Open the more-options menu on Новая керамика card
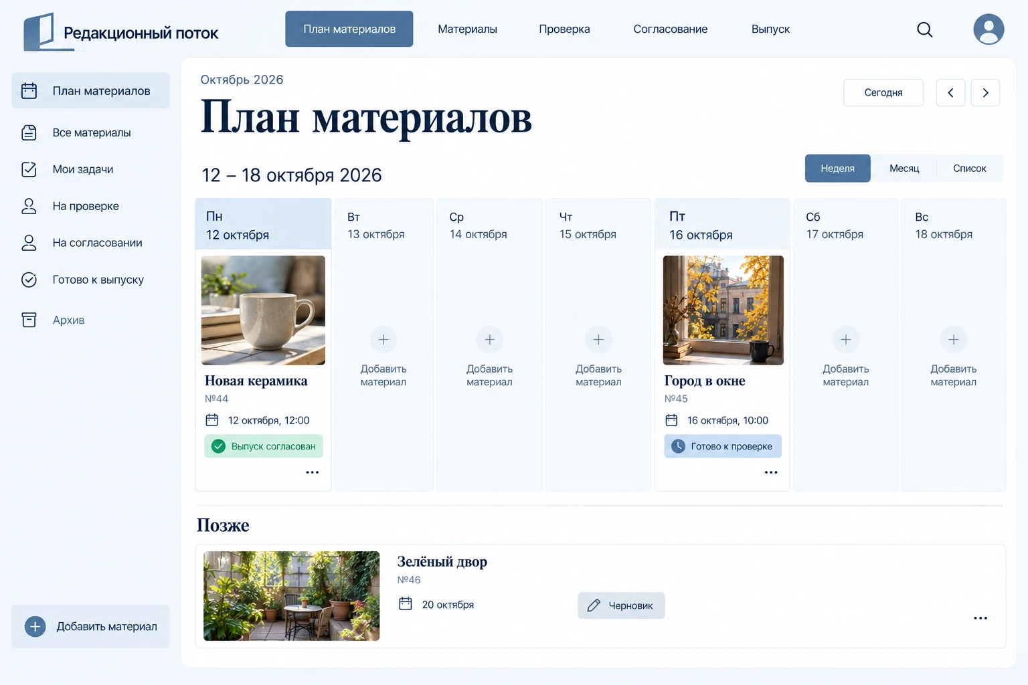 coord(313,472)
